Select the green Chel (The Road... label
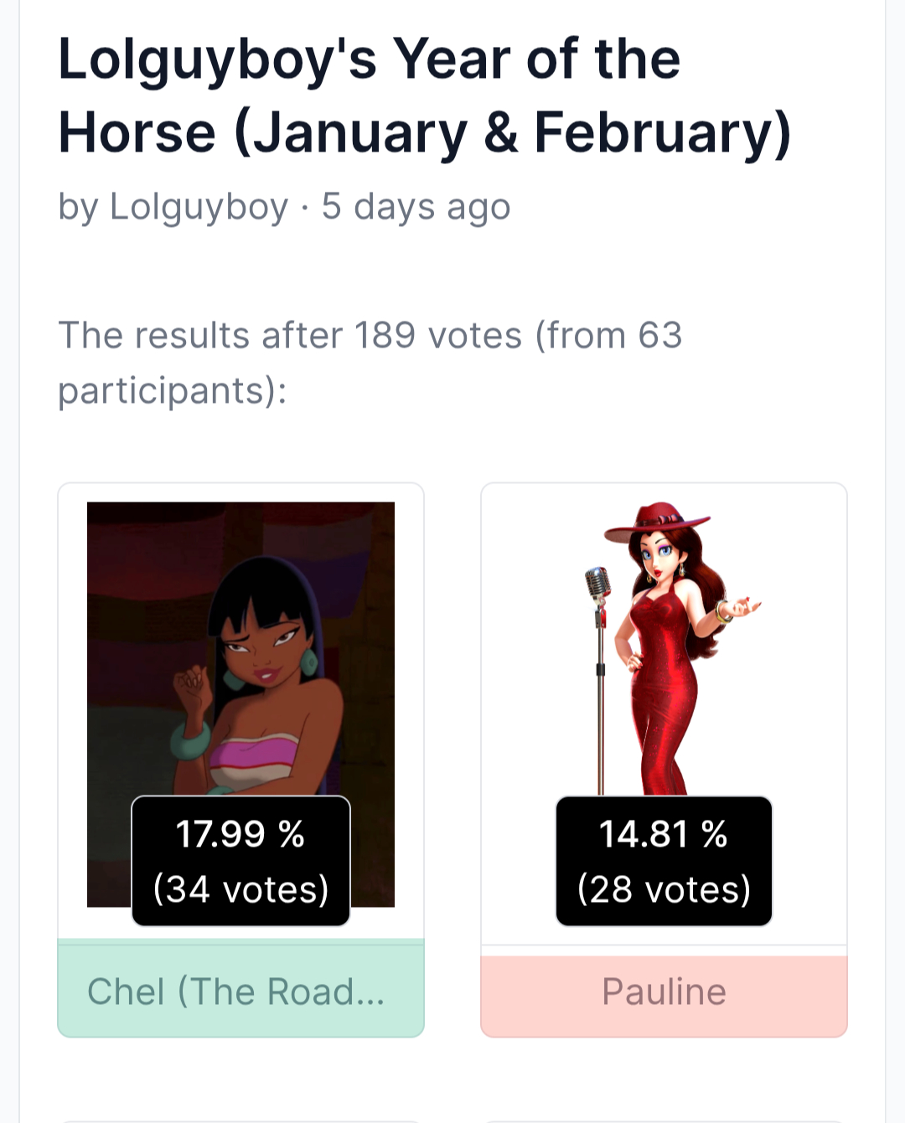The height and width of the screenshot is (1123, 905). click(x=240, y=992)
